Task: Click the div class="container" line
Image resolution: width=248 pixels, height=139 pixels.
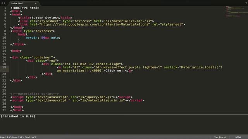Action: point(33,58)
